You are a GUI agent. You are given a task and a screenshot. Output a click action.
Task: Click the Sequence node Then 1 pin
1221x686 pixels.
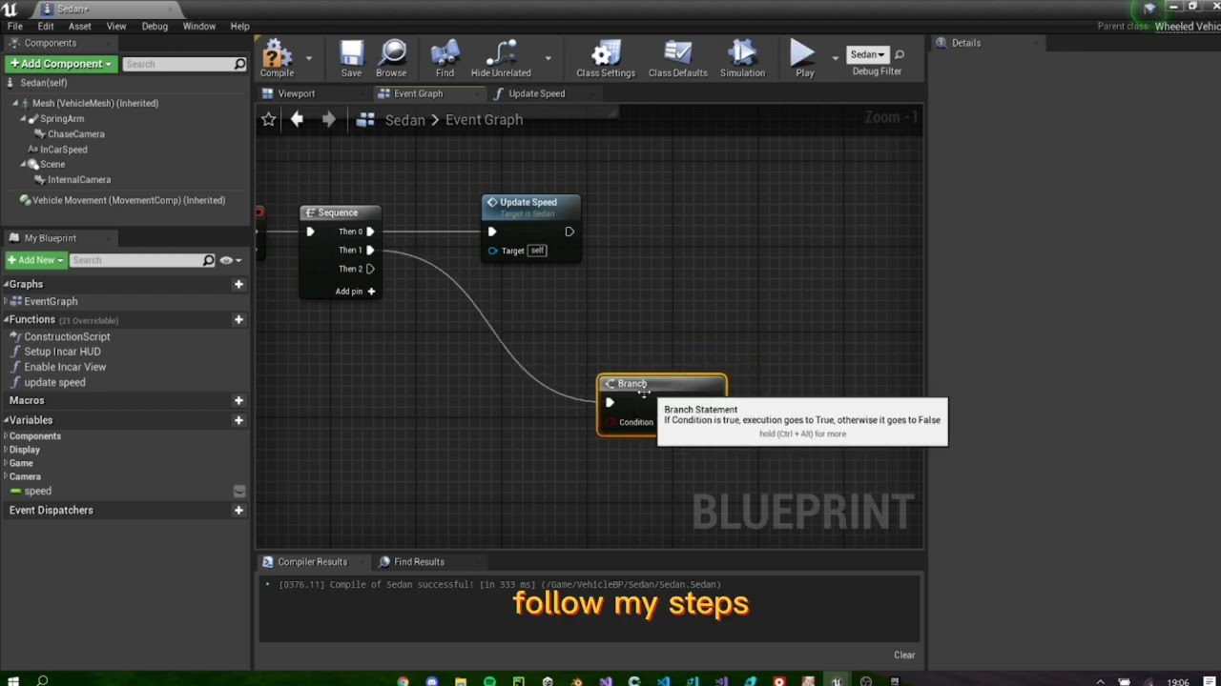tap(370, 251)
